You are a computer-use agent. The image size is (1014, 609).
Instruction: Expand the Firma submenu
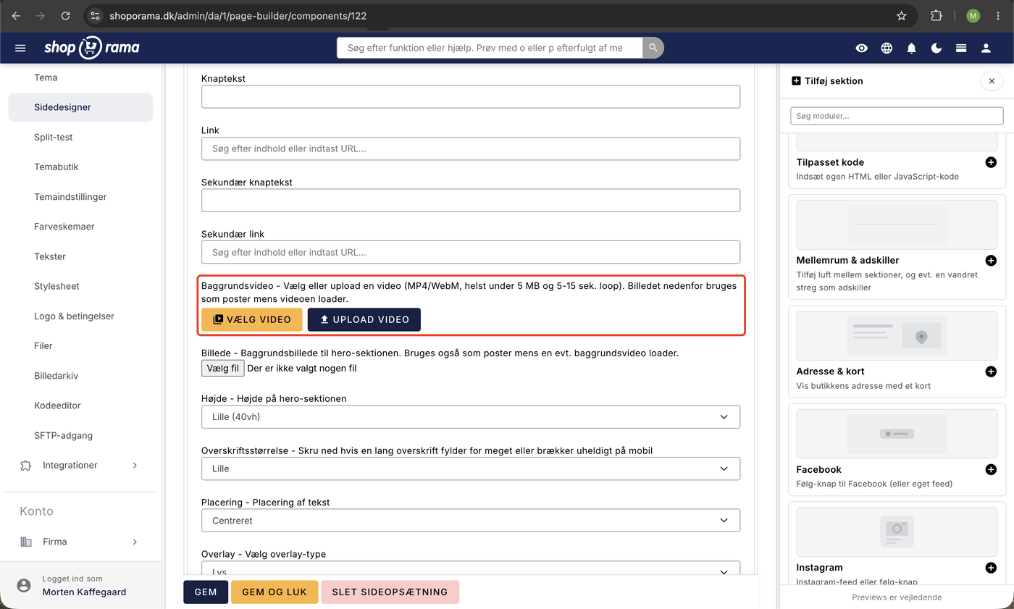coord(135,542)
